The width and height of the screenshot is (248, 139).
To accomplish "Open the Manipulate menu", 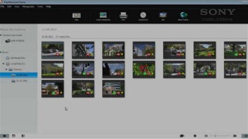I will click(x=28, y=7).
